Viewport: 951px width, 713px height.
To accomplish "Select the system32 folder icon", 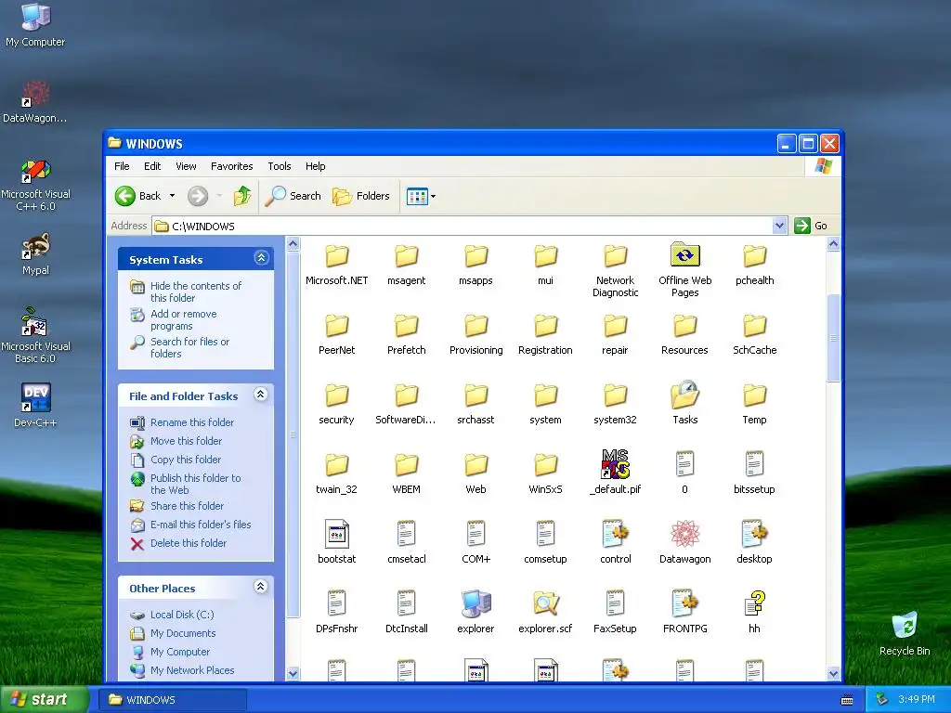I will pos(615,395).
